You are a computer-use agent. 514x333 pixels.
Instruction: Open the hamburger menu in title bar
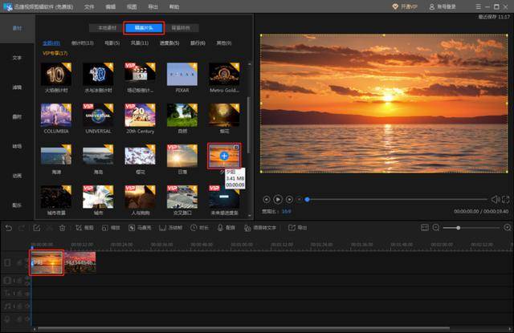479,6
